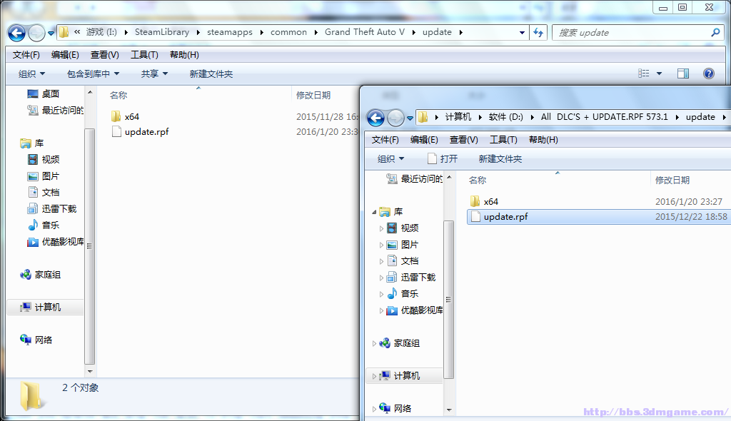Click the search magnifier icon

click(x=715, y=32)
